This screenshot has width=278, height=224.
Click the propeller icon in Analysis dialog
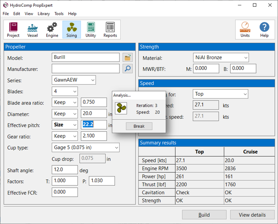click(x=121, y=108)
